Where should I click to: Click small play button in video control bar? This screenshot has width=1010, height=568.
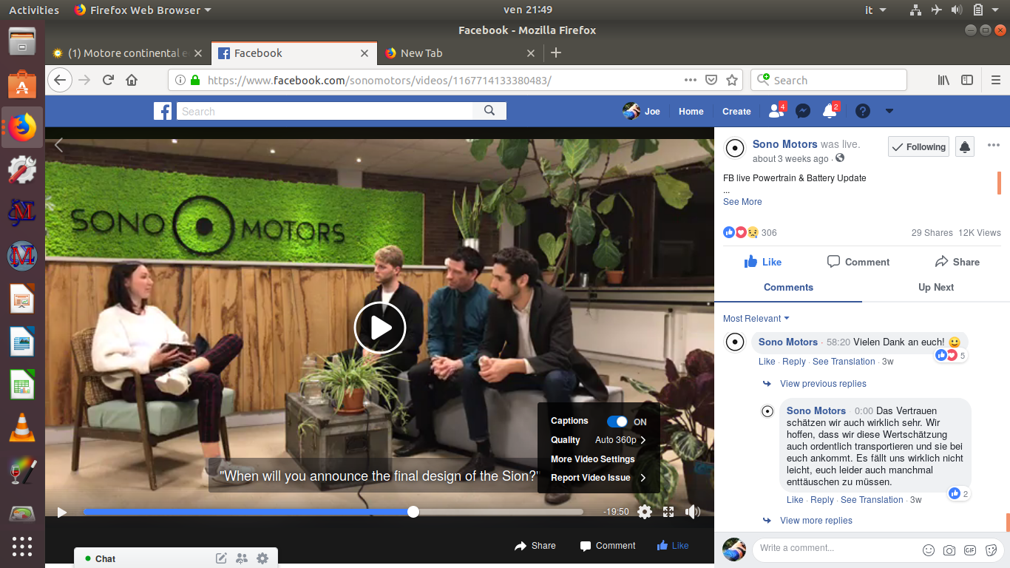[x=62, y=512]
